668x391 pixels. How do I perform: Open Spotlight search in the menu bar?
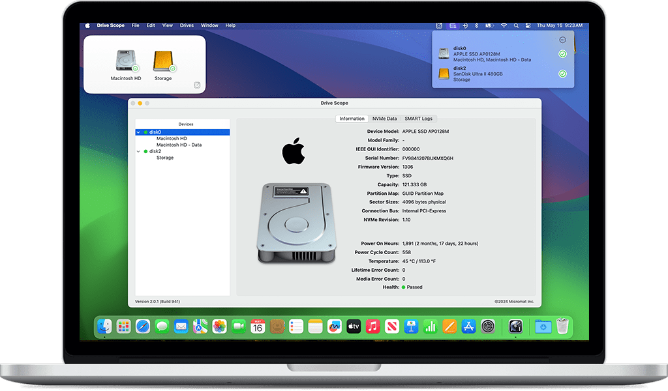click(516, 25)
